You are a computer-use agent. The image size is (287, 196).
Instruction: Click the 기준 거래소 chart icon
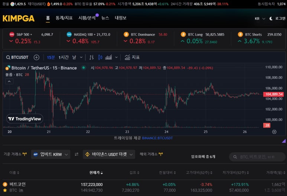[x=25, y=154]
